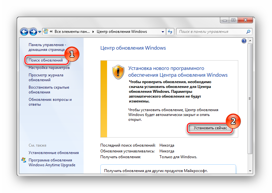Click 'Все элементы пан...' breadcrumb

72,32
